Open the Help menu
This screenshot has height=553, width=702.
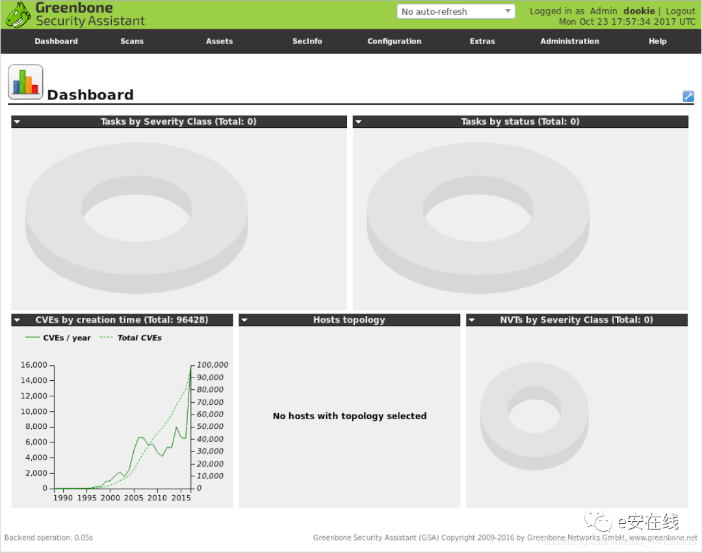pyautogui.click(x=658, y=41)
